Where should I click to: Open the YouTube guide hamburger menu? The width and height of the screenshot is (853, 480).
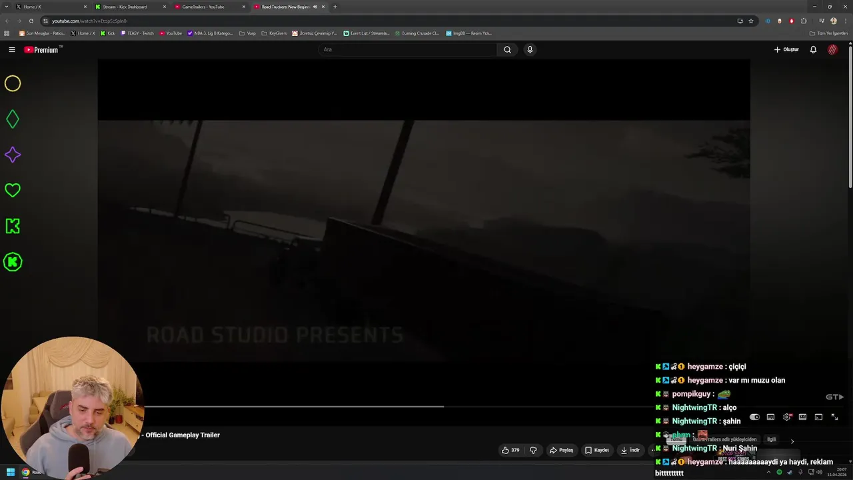pyautogui.click(x=12, y=49)
